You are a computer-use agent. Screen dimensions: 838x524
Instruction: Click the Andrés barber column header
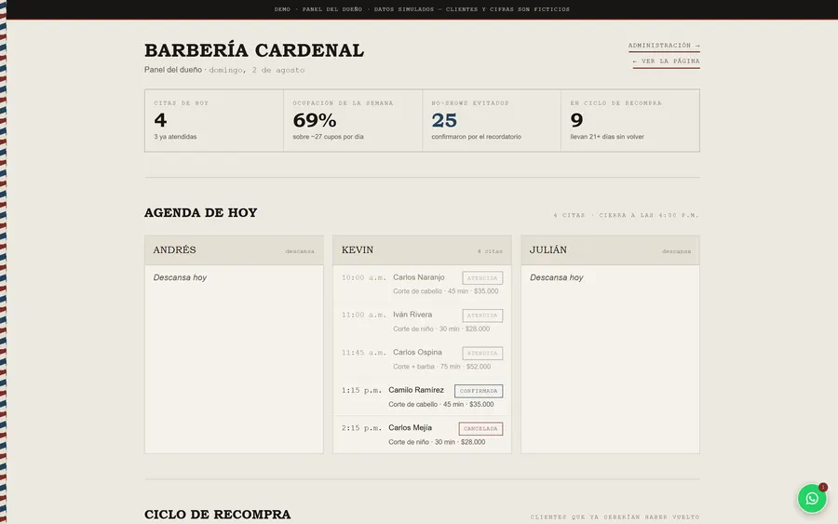234,250
